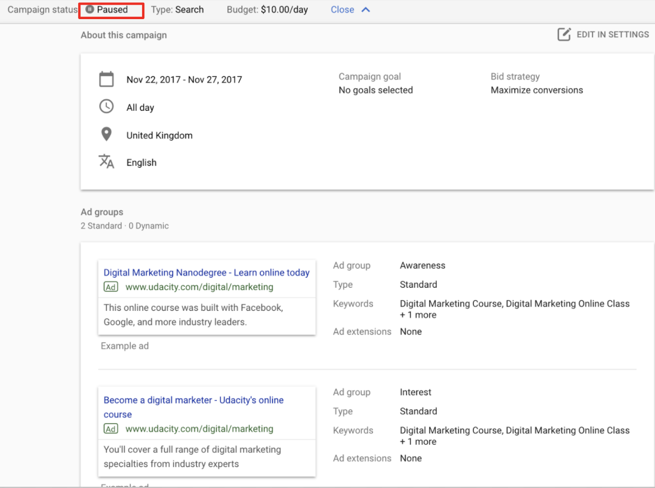655x488 pixels.
Task: Click the udacity.com URL in Awareness ad
Action: (199, 287)
